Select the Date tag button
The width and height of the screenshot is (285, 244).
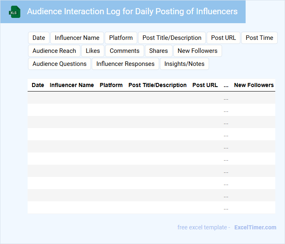click(39, 38)
